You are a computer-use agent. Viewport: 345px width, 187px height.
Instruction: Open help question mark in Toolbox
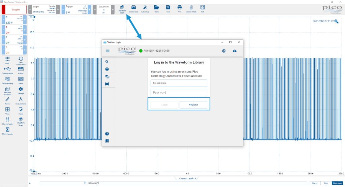[107, 133]
